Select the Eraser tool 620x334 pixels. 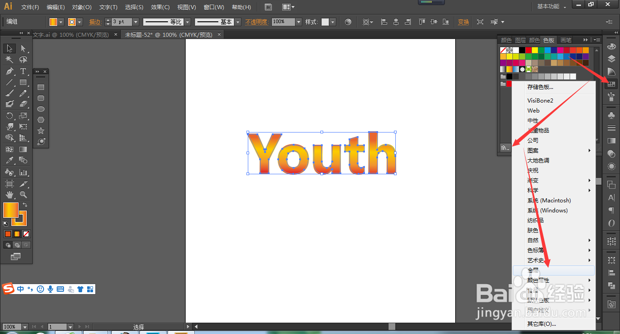click(23, 104)
